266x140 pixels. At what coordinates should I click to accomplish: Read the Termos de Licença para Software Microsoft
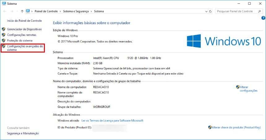(112, 121)
